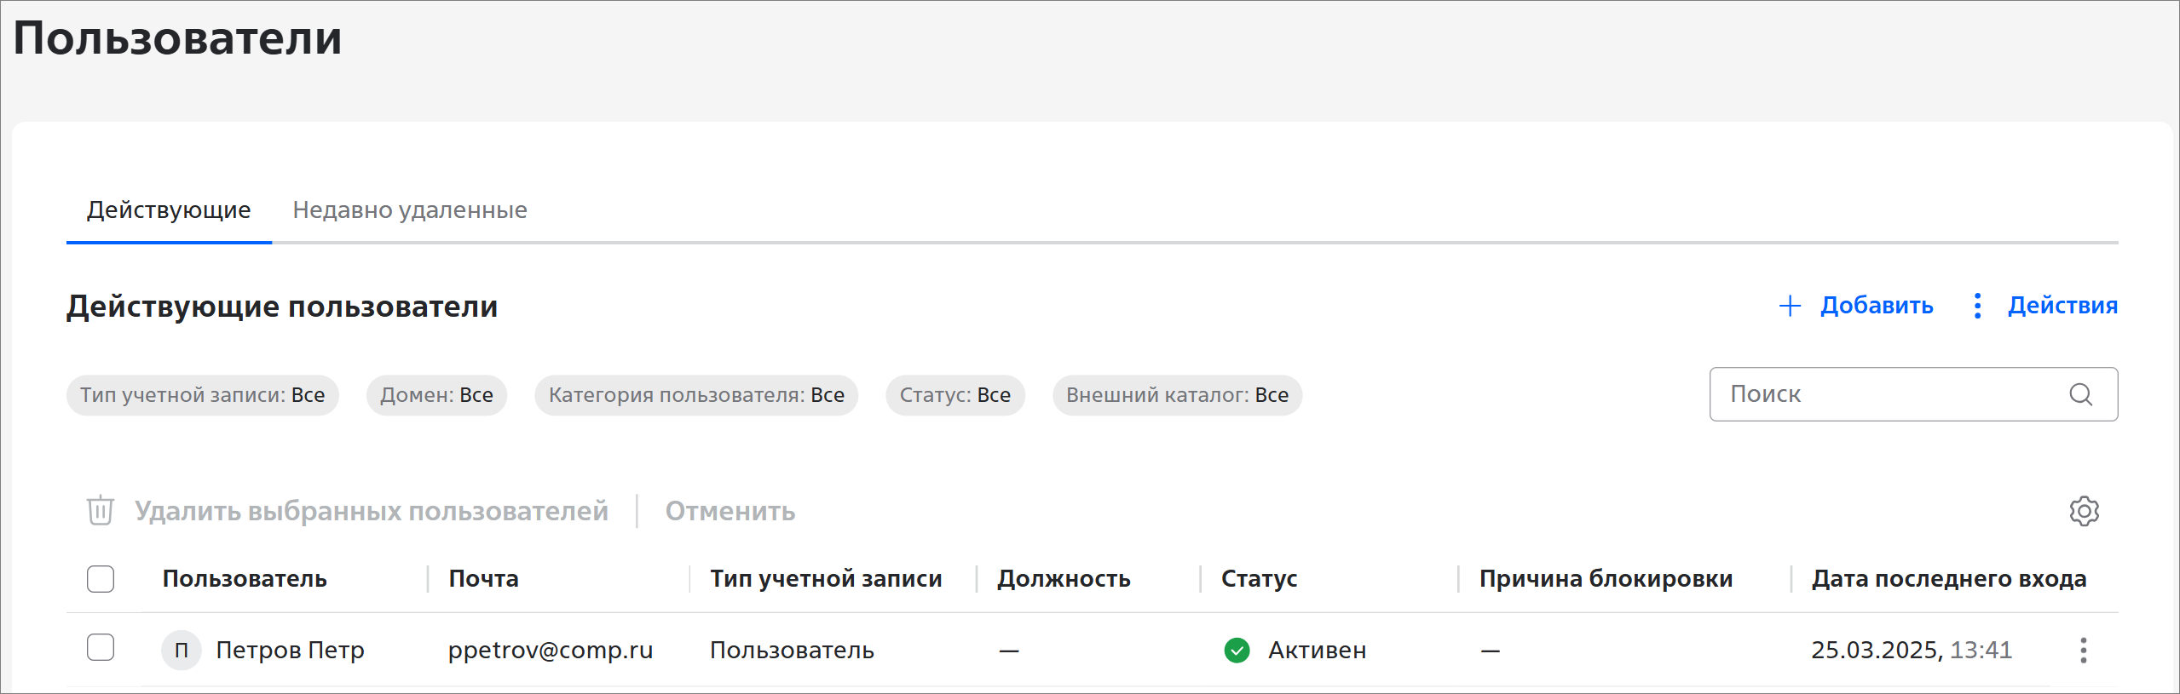Screen dimensions: 2180x694
Task: Switch to Недавно удаленные tab
Action: (x=409, y=210)
